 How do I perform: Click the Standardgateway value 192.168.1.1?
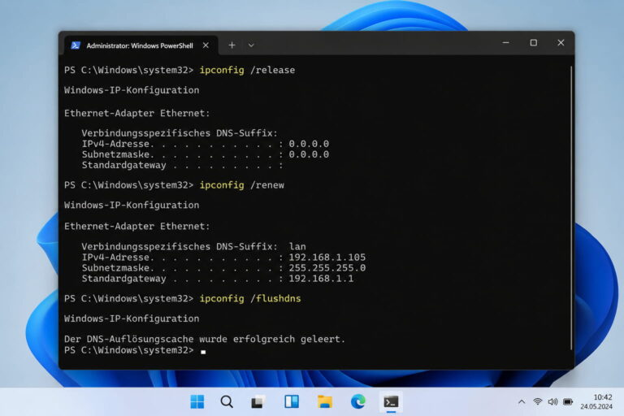click(x=321, y=279)
